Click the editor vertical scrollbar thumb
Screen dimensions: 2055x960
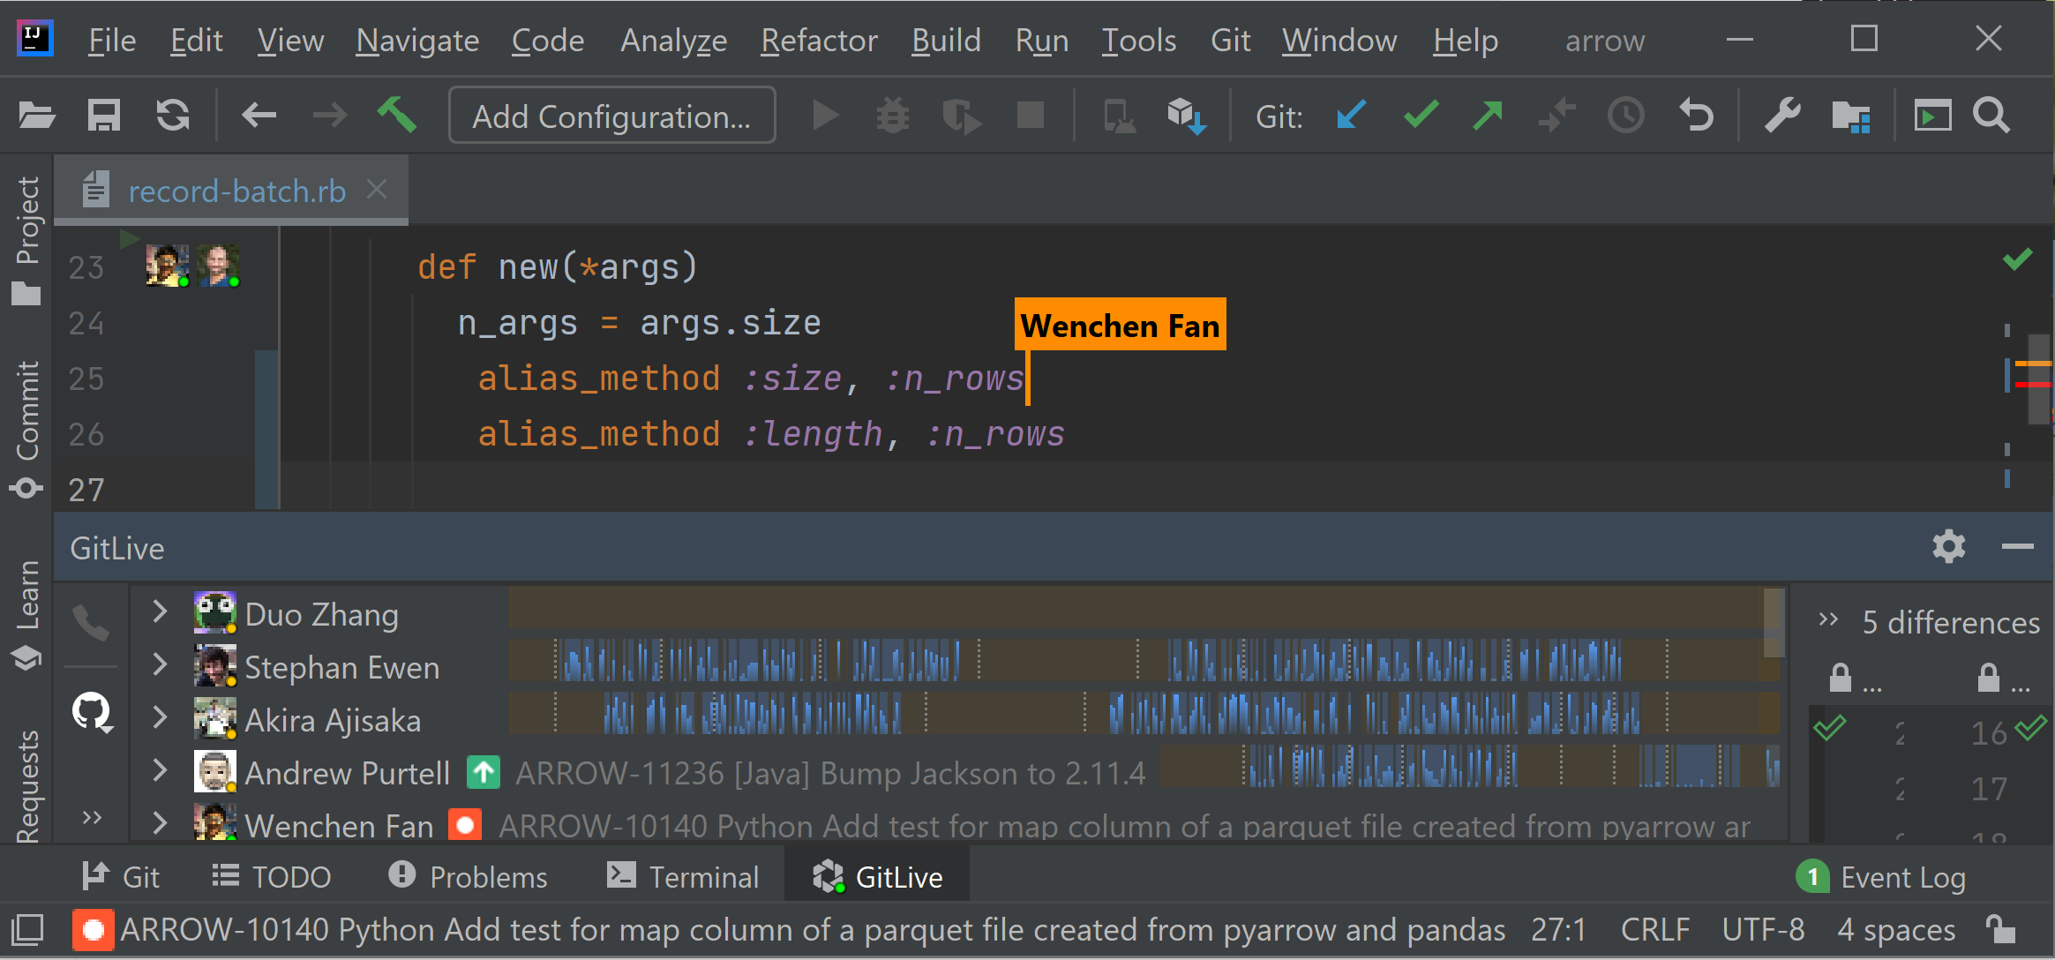coord(2038,379)
